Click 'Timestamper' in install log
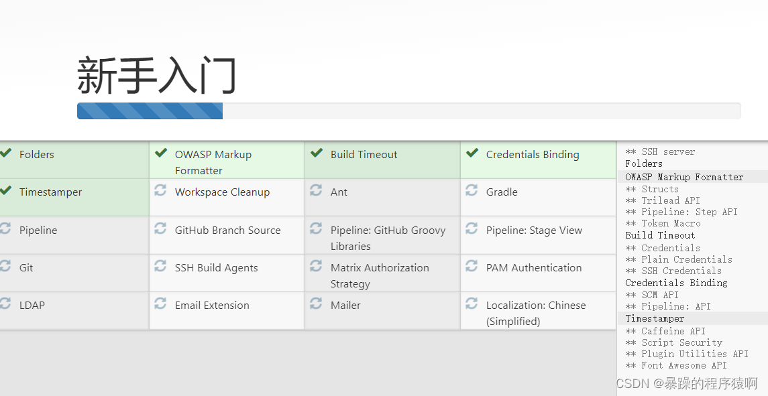The height and width of the screenshot is (396, 768). [x=655, y=319]
